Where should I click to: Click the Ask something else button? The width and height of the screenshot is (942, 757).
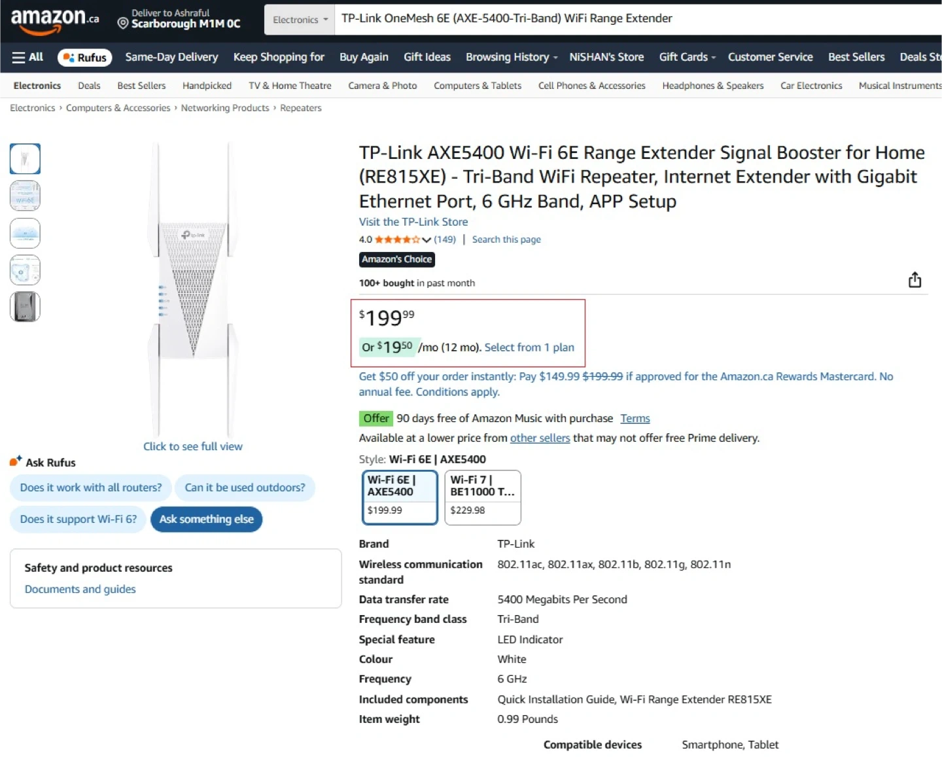206,519
